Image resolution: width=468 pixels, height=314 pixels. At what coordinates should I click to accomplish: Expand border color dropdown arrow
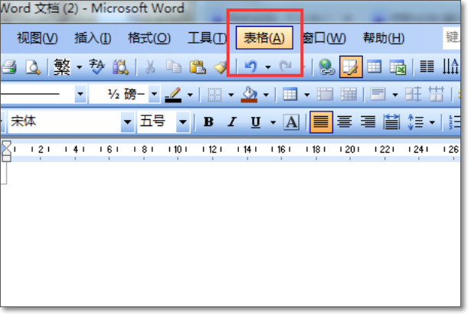tap(190, 95)
